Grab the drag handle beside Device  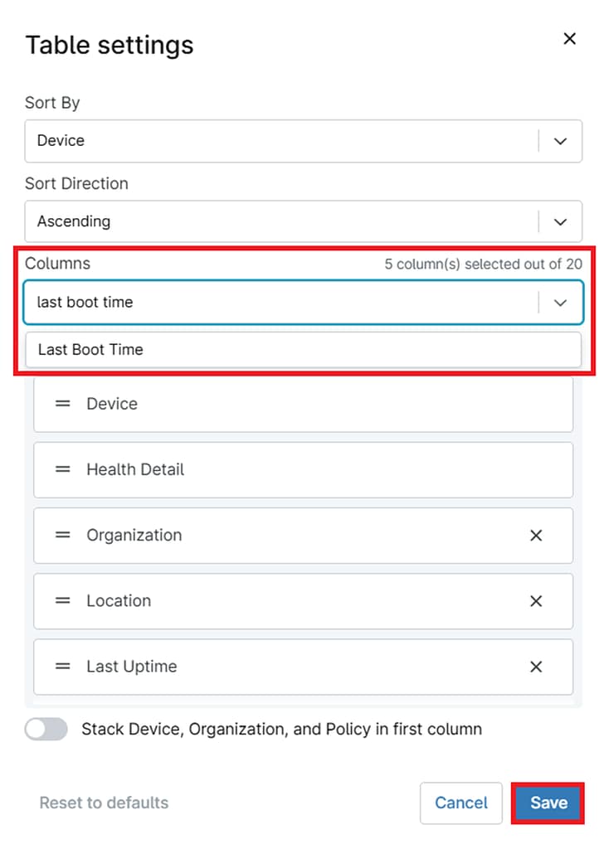[63, 404]
